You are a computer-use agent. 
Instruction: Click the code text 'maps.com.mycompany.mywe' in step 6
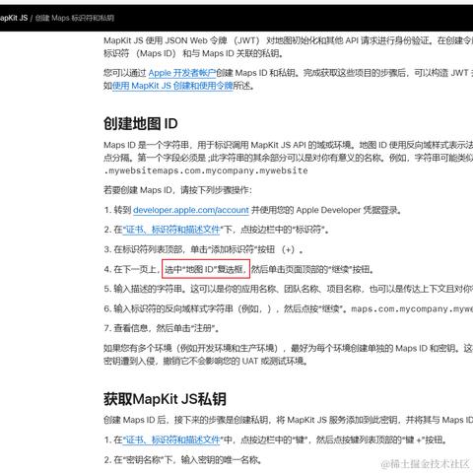(x=412, y=309)
